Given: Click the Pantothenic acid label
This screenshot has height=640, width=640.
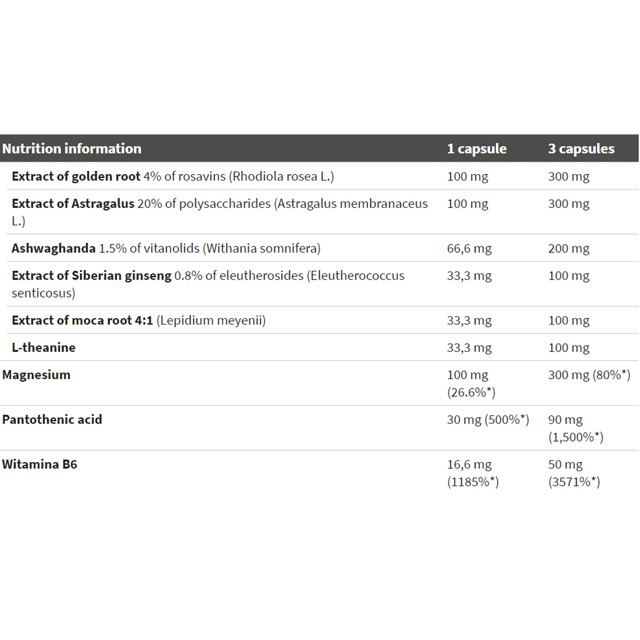Looking at the screenshot, I should point(52,420).
